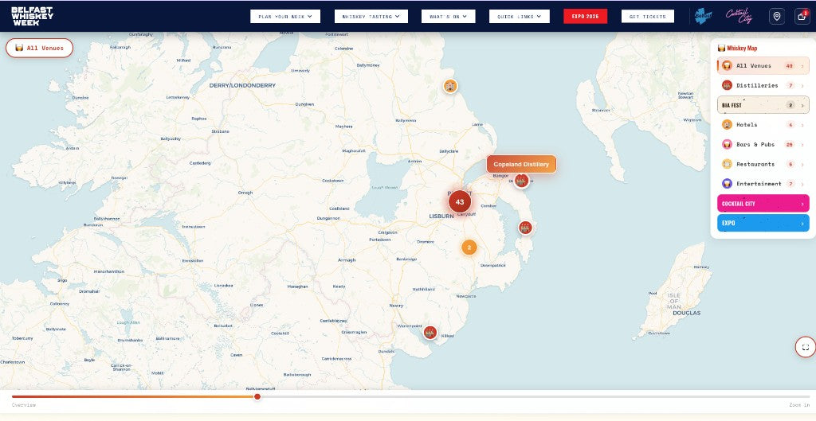This screenshot has width=816, height=421.
Task: Click the Distilleries icon in sidebar
Action: click(727, 85)
